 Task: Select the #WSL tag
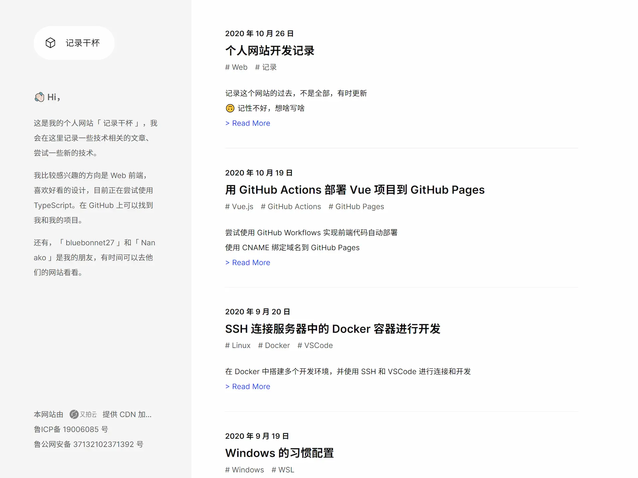click(x=282, y=469)
